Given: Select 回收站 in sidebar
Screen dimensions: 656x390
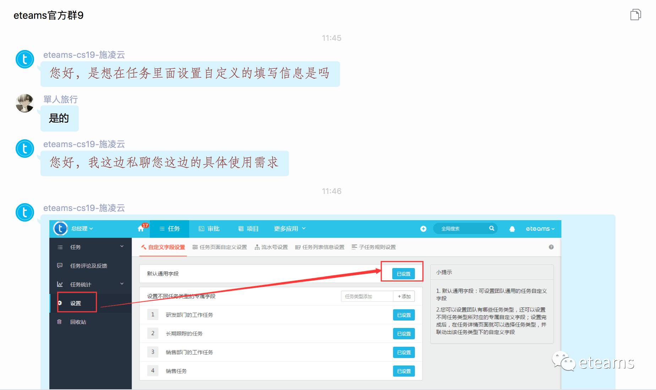Looking at the screenshot, I should (78, 322).
